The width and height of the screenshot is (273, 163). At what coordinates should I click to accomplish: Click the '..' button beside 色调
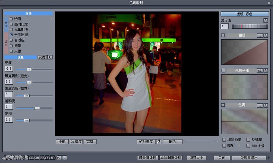pyautogui.click(x=260, y=105)
